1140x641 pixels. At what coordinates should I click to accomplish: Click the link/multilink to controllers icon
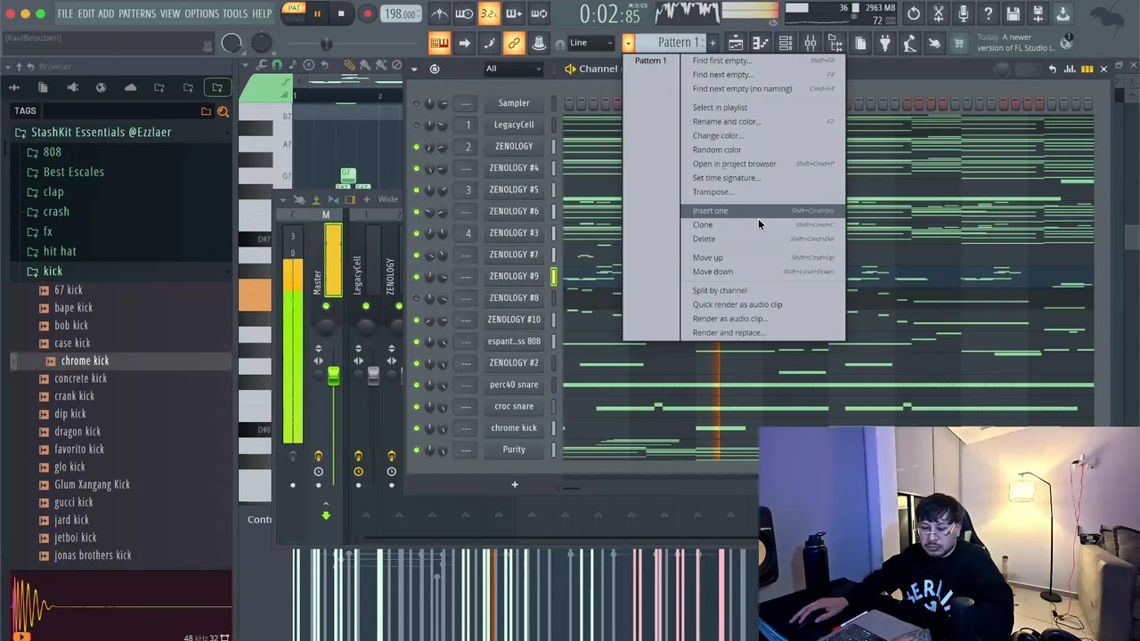click(514, 43)
